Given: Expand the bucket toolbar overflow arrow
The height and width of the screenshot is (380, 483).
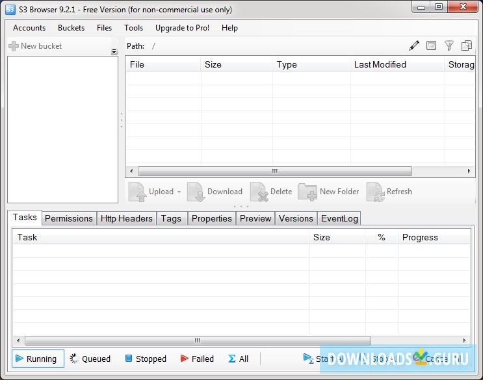Looking at the screenshot, I should click(x=114, y=52).
